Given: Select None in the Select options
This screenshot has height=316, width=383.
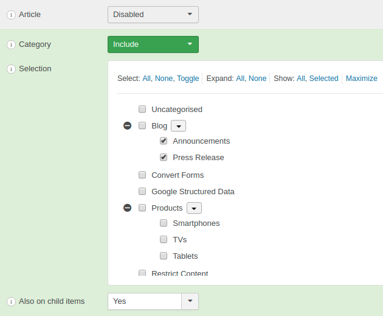Looking at the screenshot, I should (x=163, y=79).
